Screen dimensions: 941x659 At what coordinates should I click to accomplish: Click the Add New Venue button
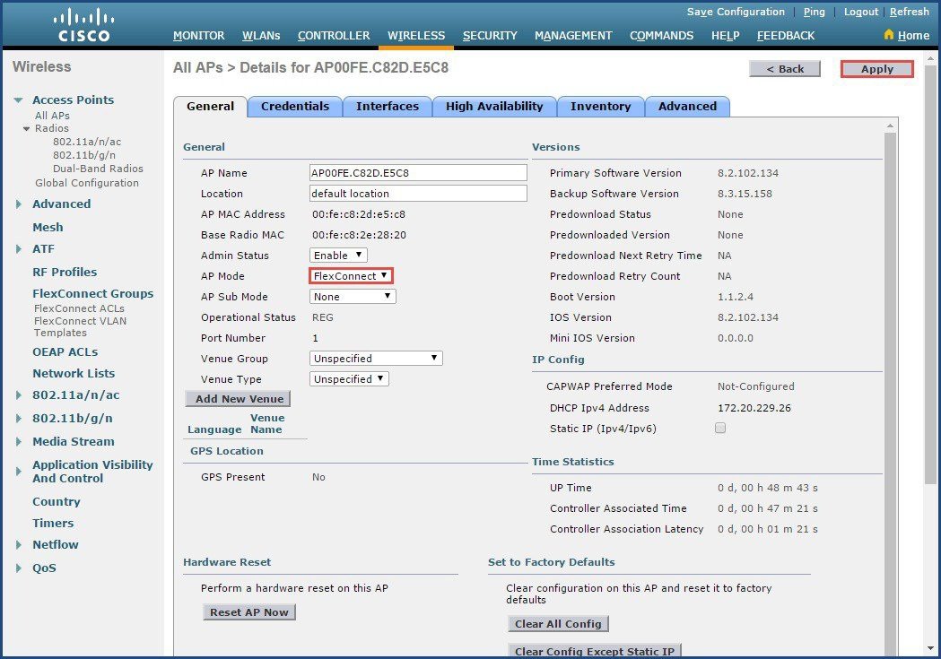[x=239, y=399]
